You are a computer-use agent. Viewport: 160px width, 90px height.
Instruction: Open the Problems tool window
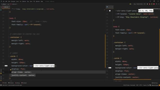click(11, 83)
